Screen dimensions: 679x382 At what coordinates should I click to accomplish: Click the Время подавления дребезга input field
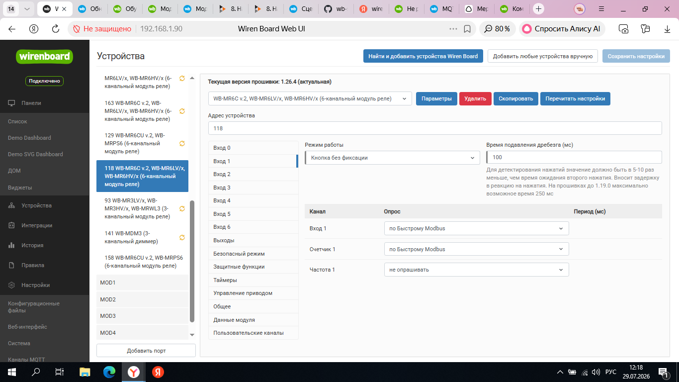[x=574, y=157]
